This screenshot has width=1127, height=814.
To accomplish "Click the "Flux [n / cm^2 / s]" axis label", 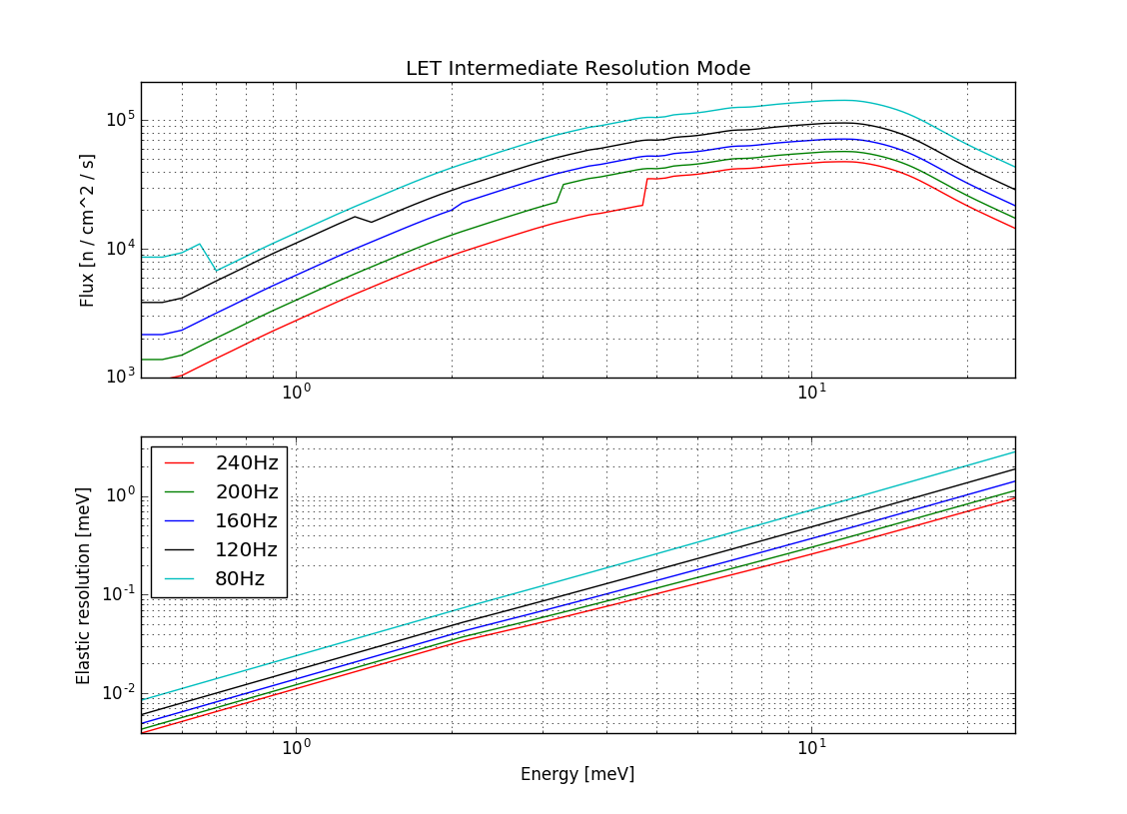I will point(87,231).
